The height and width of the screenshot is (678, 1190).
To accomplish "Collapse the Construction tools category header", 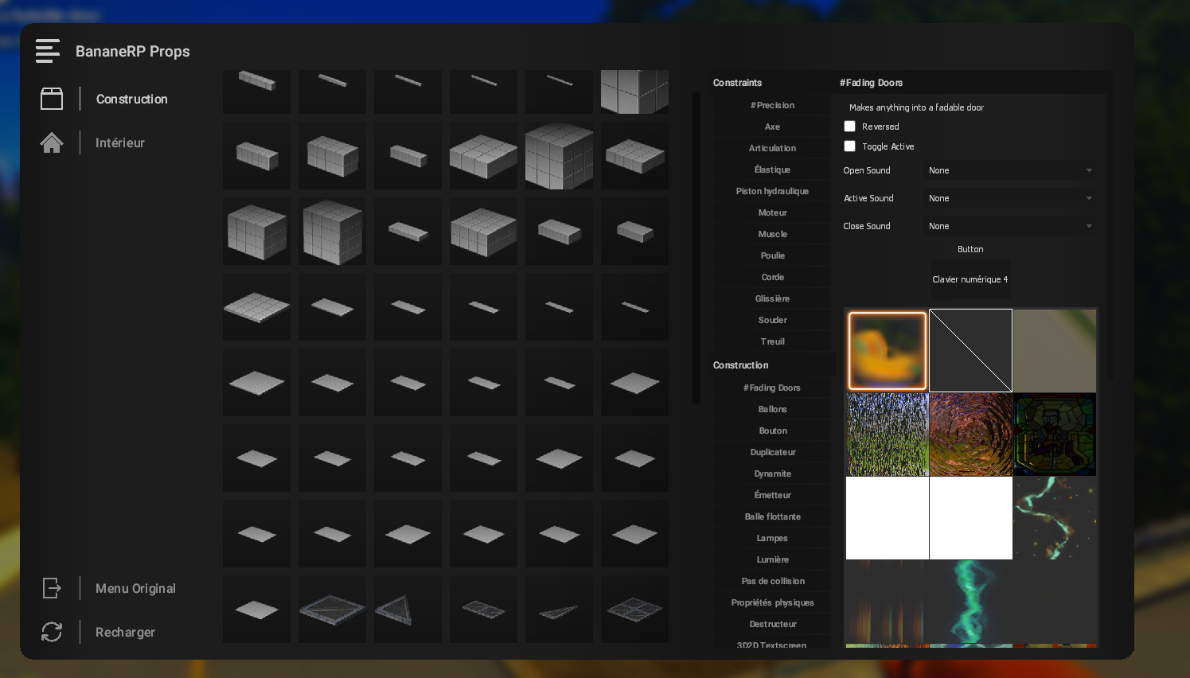I will click(771, 365).
